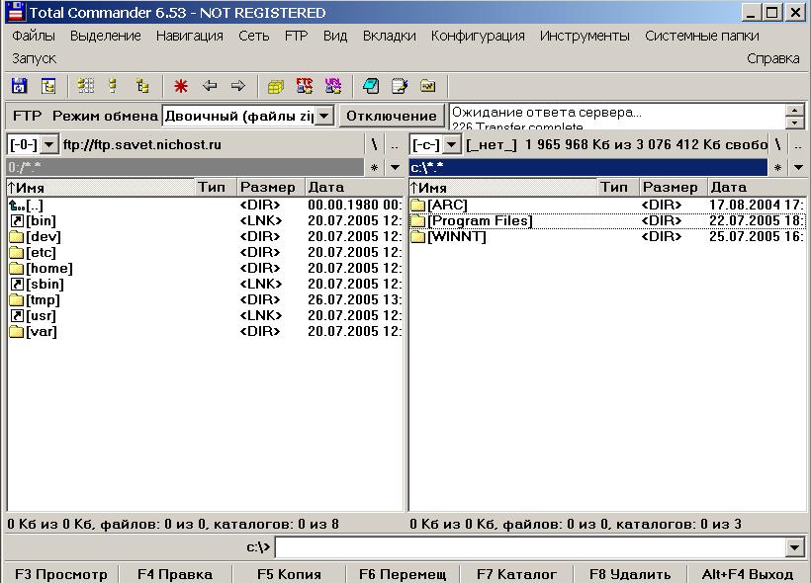Image resolution: width=811 pixels, height=583 pixels.
Task: Click the notepad with pencil icon
Action: (x=400, y=86)
